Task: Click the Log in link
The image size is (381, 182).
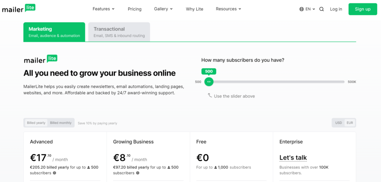Action: (336, 9)
